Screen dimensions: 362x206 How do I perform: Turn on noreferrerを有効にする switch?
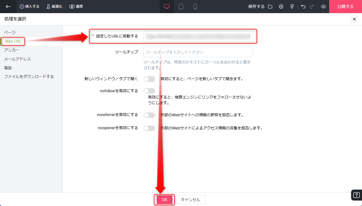pos(149,115)
